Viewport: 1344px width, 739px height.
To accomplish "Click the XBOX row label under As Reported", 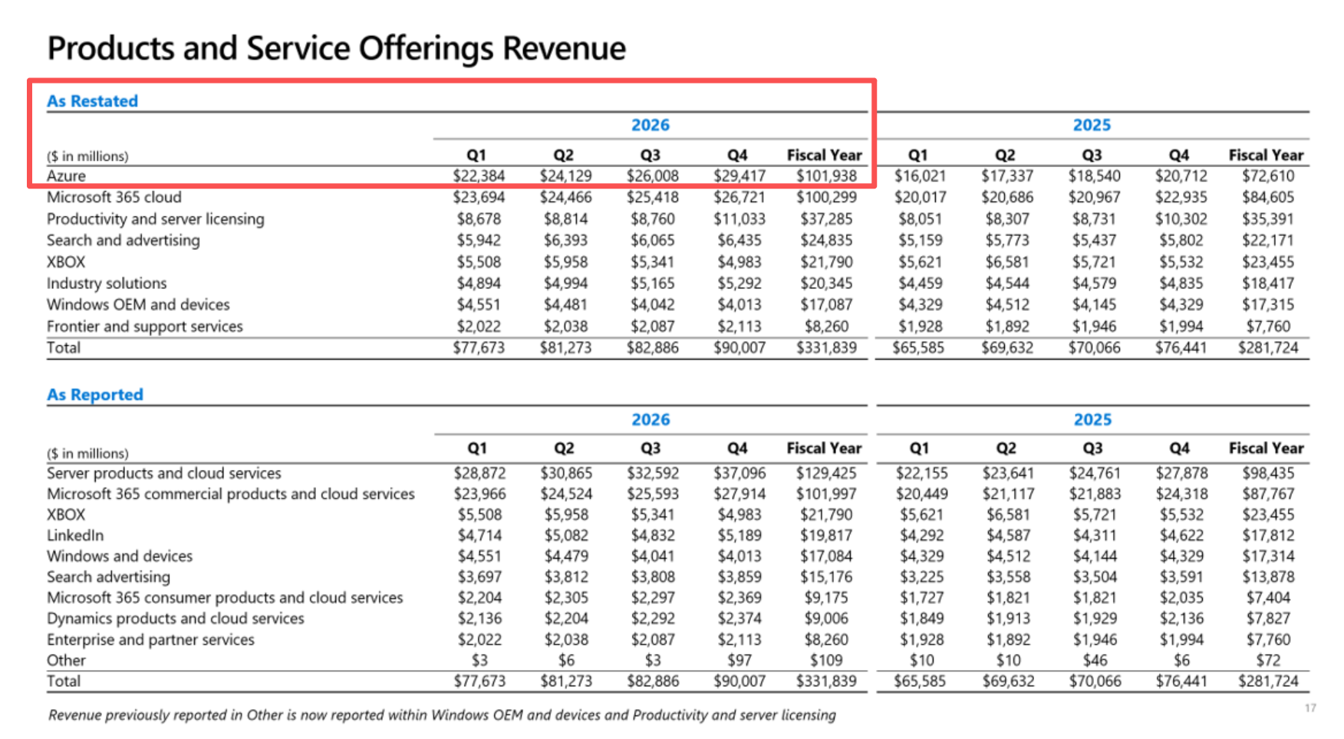I will [x=66, y=515].
